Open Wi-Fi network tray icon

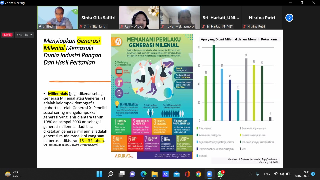pos(276,174)
